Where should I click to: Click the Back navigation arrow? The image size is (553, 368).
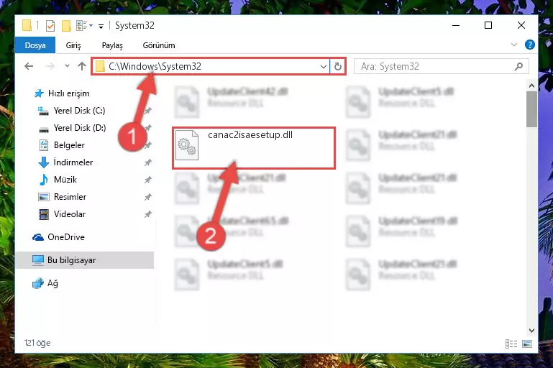29,66
